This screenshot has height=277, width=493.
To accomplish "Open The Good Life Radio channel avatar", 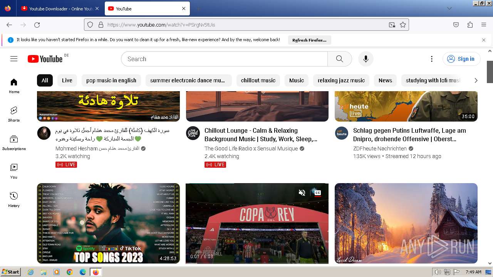I will coord(193,133).
